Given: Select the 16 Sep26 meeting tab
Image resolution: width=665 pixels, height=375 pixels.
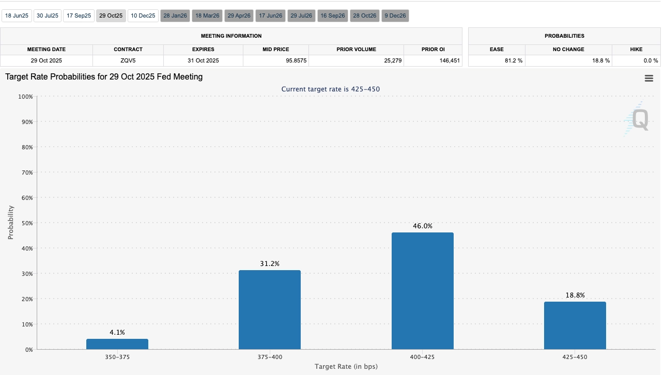Looking at the screenshot, I should tap(333, 16).
